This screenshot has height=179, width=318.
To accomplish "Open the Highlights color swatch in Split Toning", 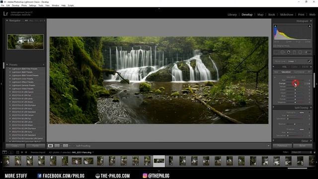I will 302,112.
